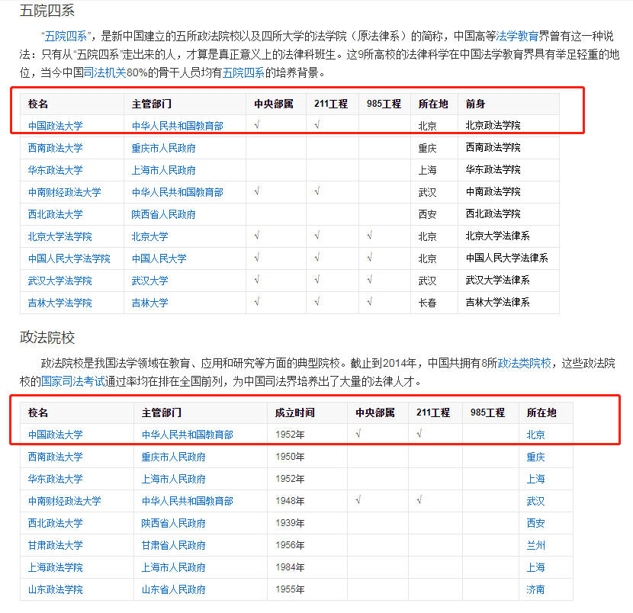
Task: Open 武汉 link in the 1948年 row
Action: pos(535,501)
